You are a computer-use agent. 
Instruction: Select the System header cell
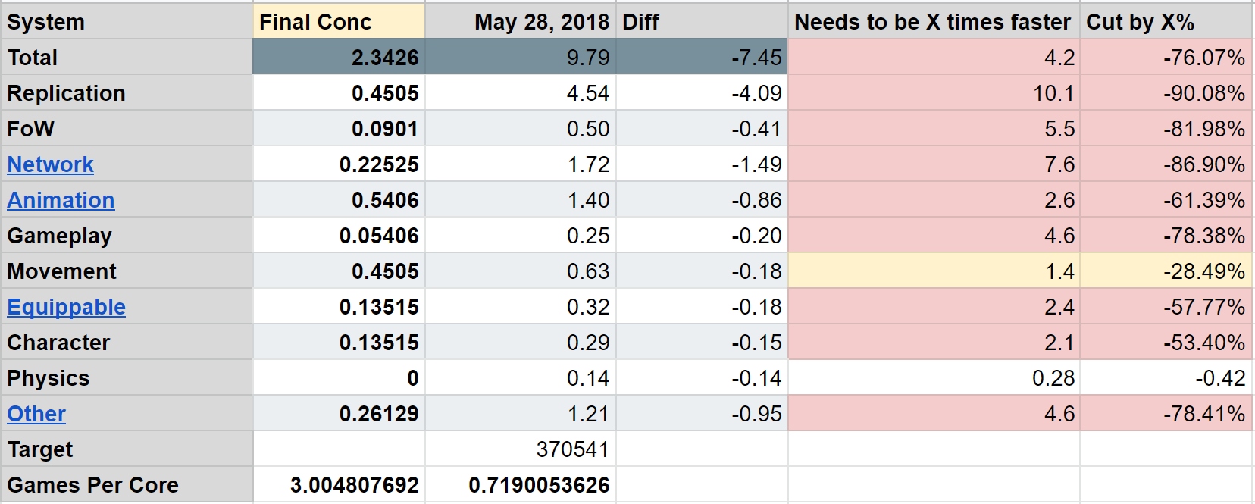tap(126, 22)
